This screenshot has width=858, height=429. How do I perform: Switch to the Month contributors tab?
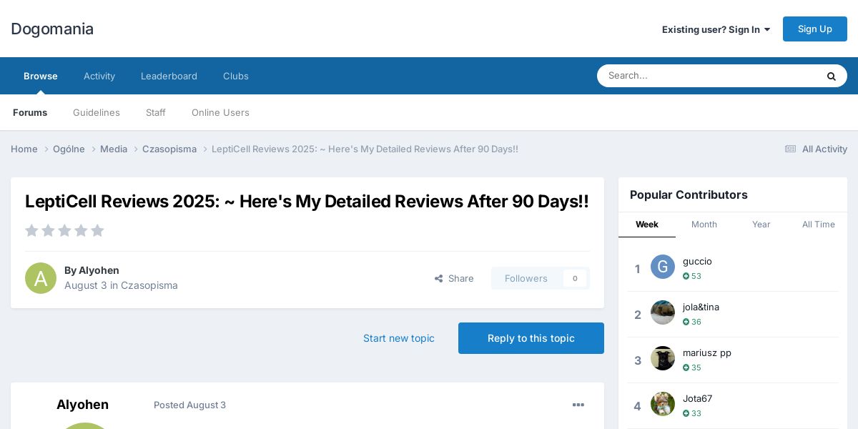point(704,225)
